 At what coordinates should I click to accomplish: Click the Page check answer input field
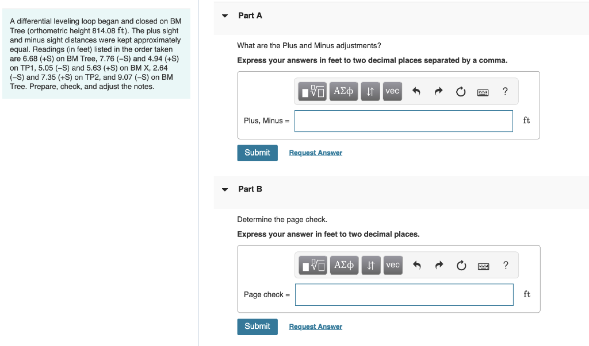[404, 294]
